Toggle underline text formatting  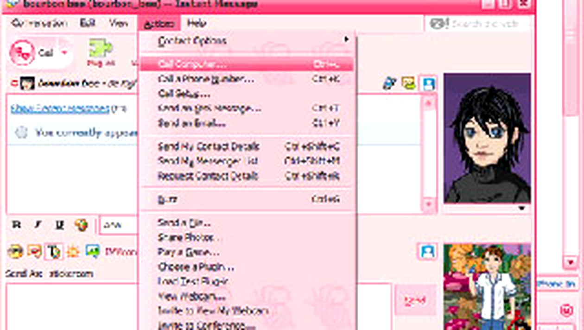pyautogui.click(x=59, y=225)
